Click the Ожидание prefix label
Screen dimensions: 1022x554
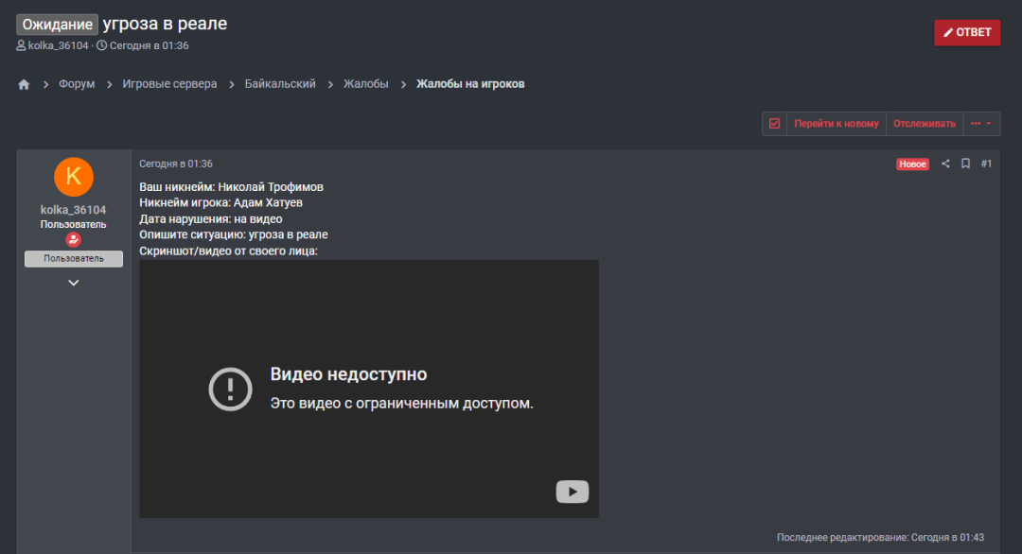(58, 25)
